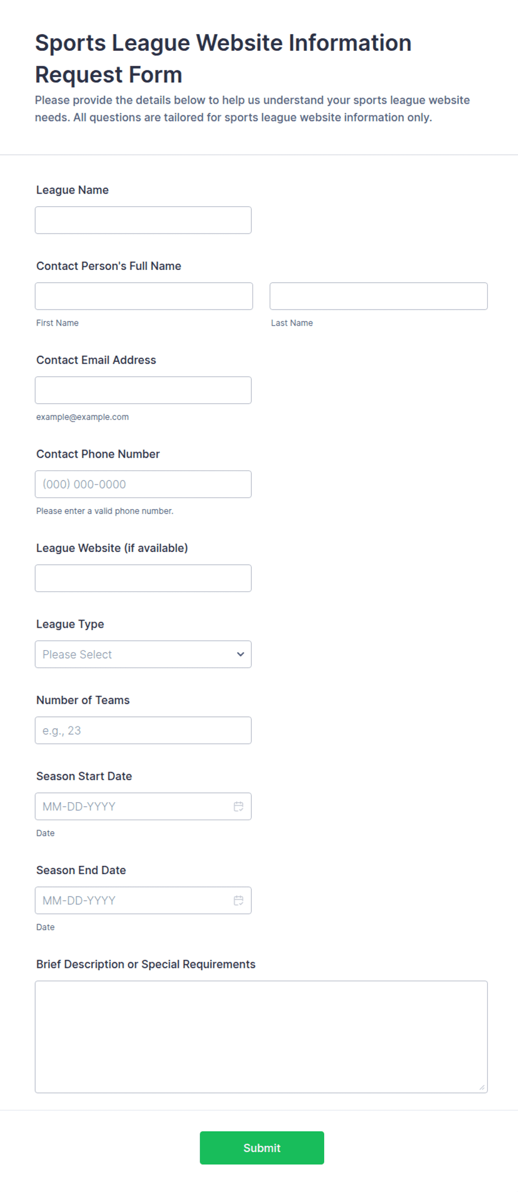Expand the League Type dropdown

[143, 655]
